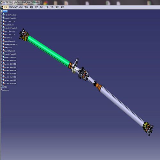
Task: Expand the Big_Nut (Big_Nut.1) node
Action: pos(2,51)
